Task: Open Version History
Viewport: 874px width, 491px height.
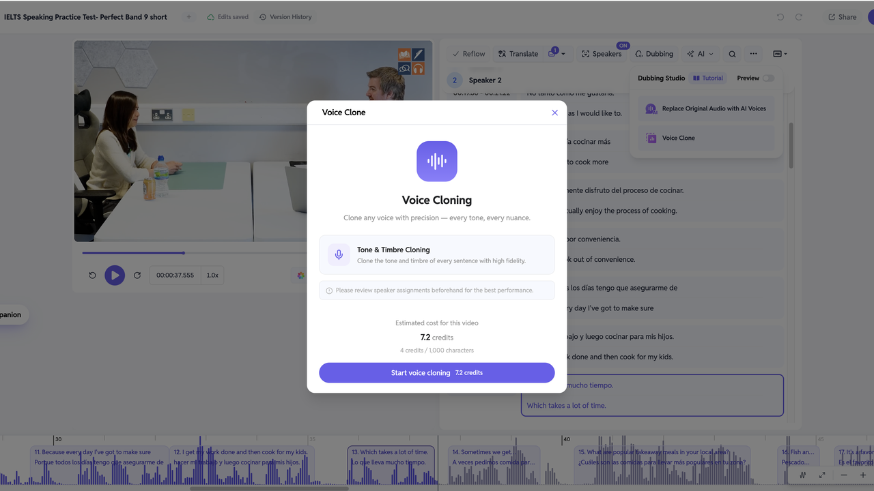Action: click(x=285, y=17)
